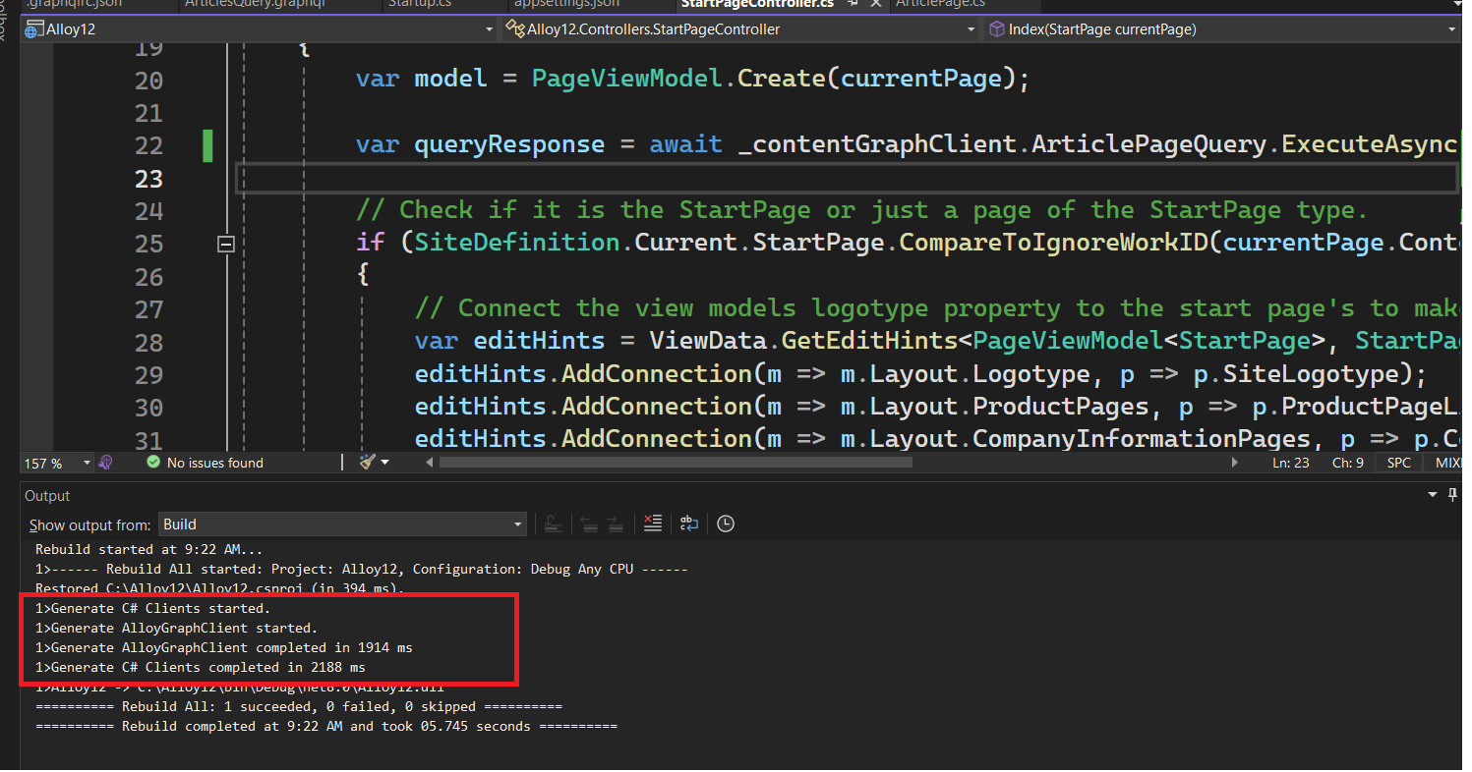Screen dimensions: 1472x772
Task: Run code cleanup with the broom icon
Action: click(x=368, y=462)
